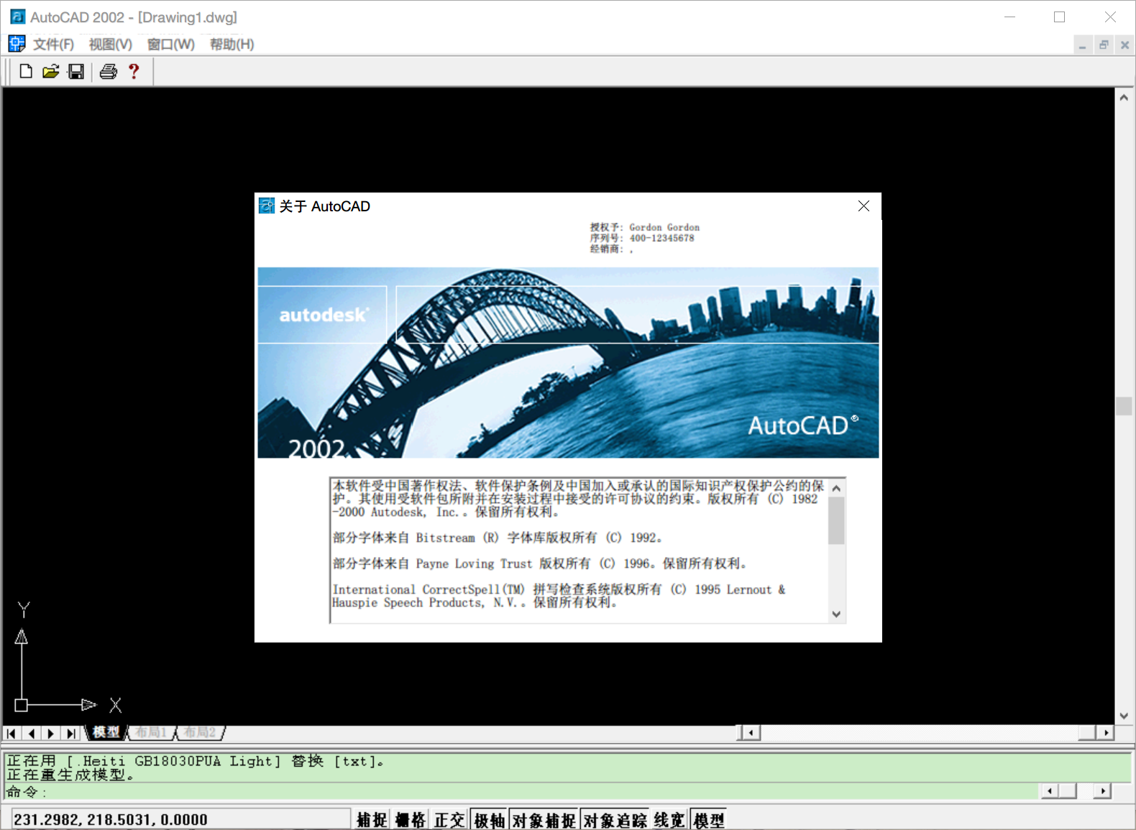Open help with the red question mark

coord(134,71)
